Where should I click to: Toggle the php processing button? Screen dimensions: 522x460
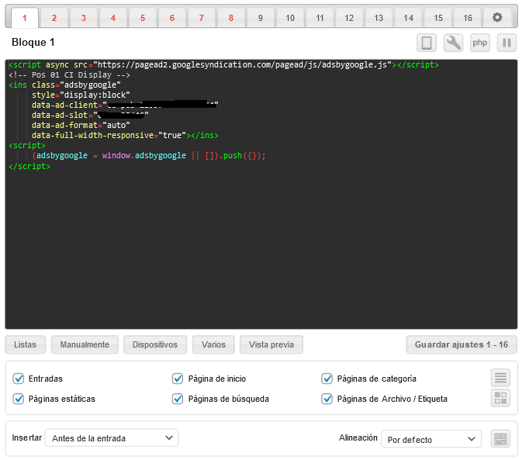click(x=479, y=43)
